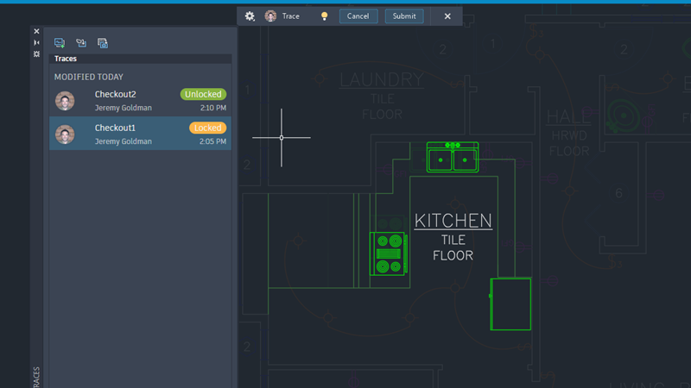Click the user avatar in Trace toolbar
The image size is (691, 388).
[x=271, y=16]
